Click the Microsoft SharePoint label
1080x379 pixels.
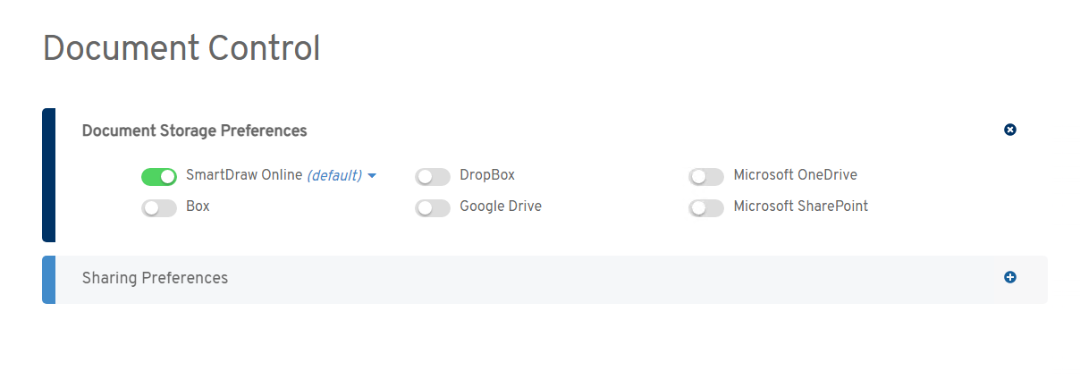[x=800, y=206]
